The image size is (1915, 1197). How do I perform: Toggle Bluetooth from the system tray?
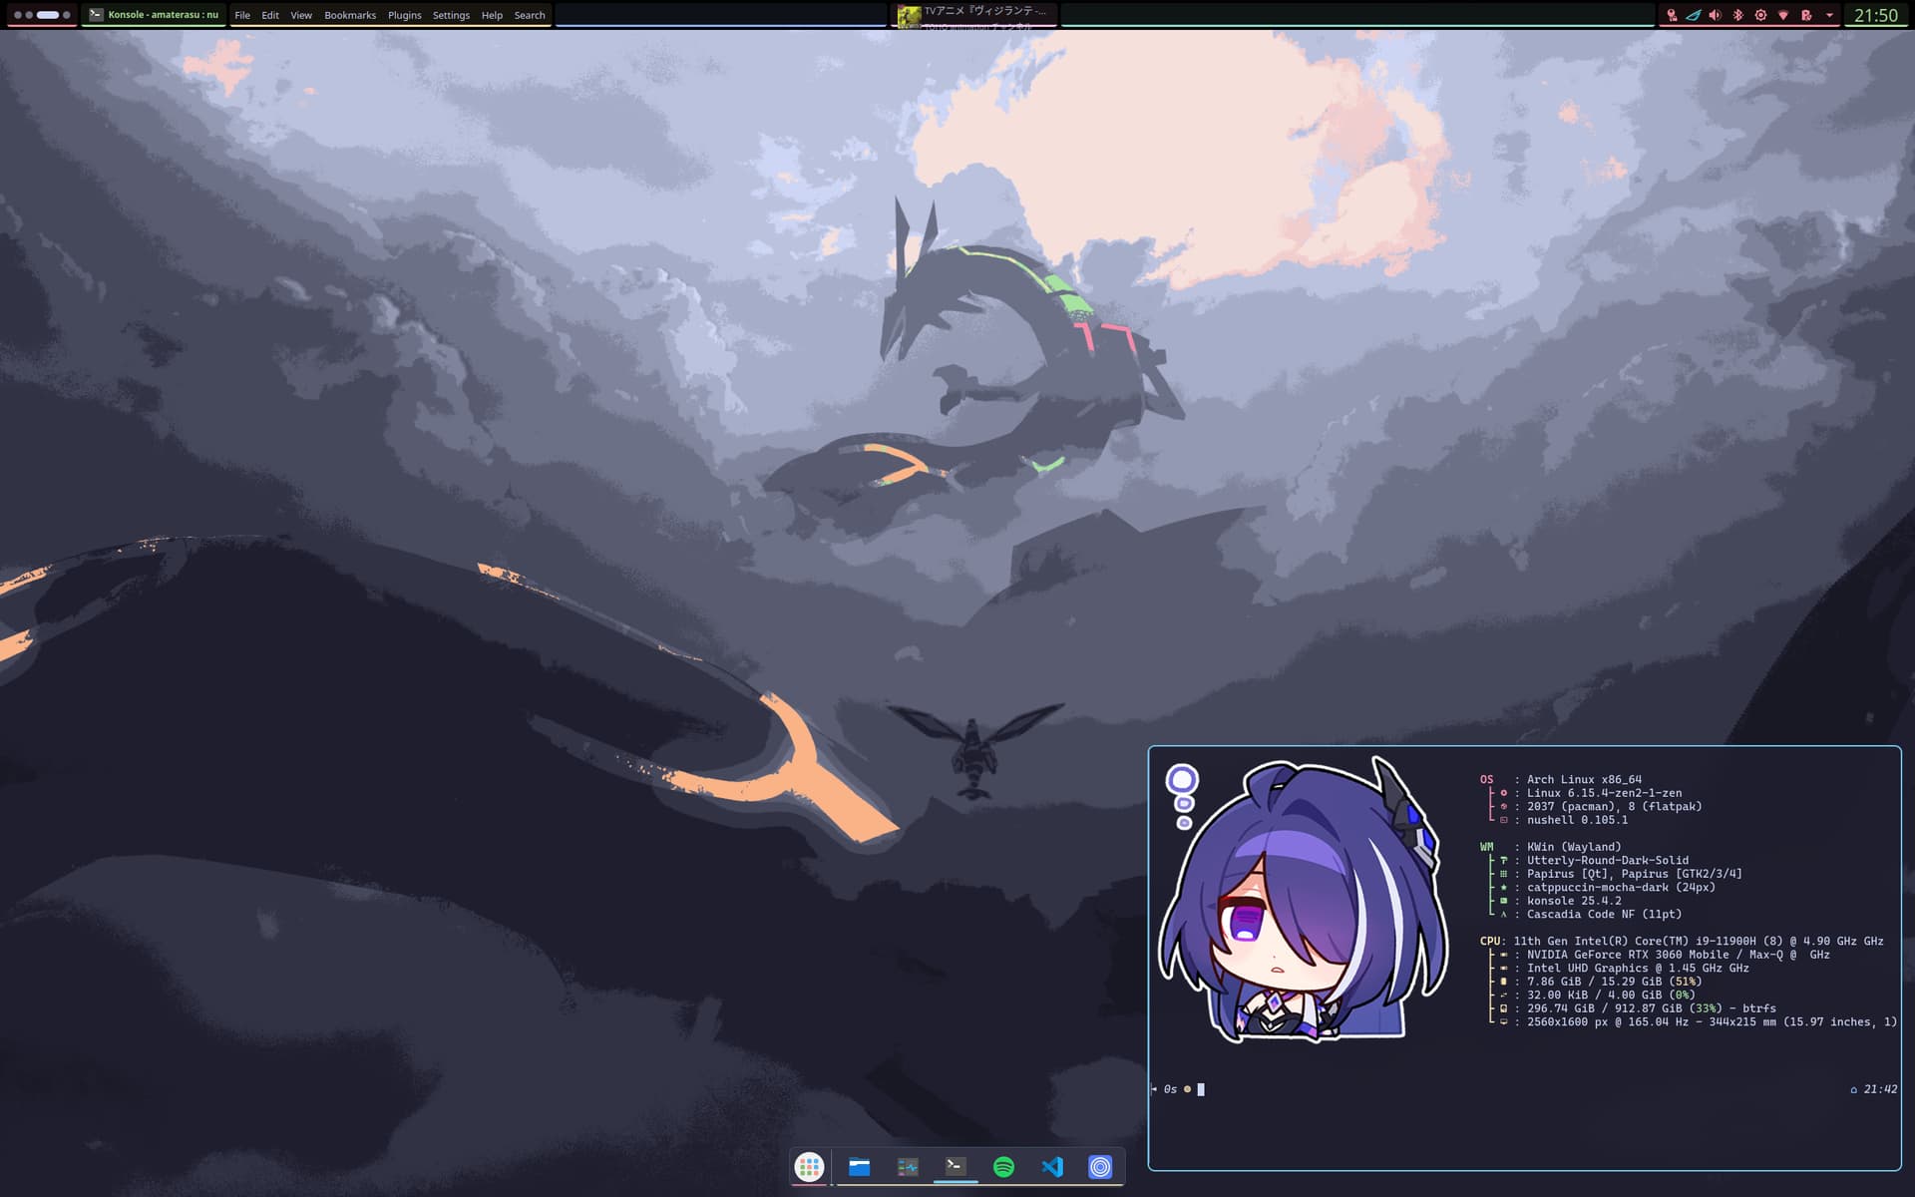[1737, 15]
